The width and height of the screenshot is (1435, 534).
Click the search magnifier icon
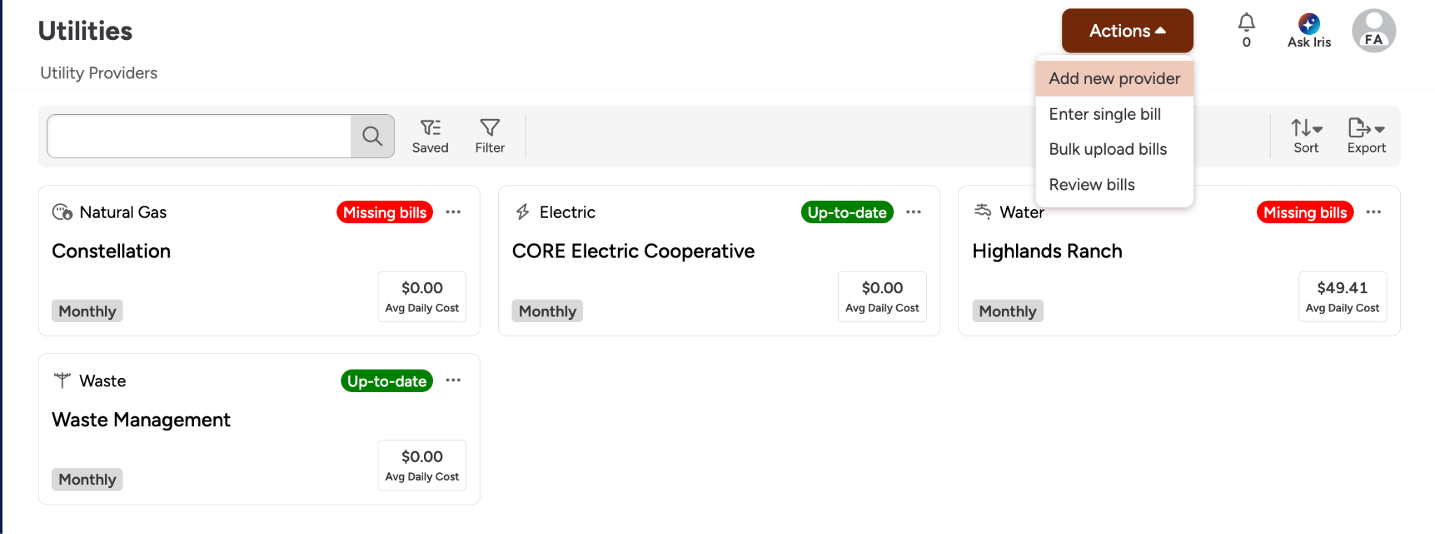click(x=372, y=136)
